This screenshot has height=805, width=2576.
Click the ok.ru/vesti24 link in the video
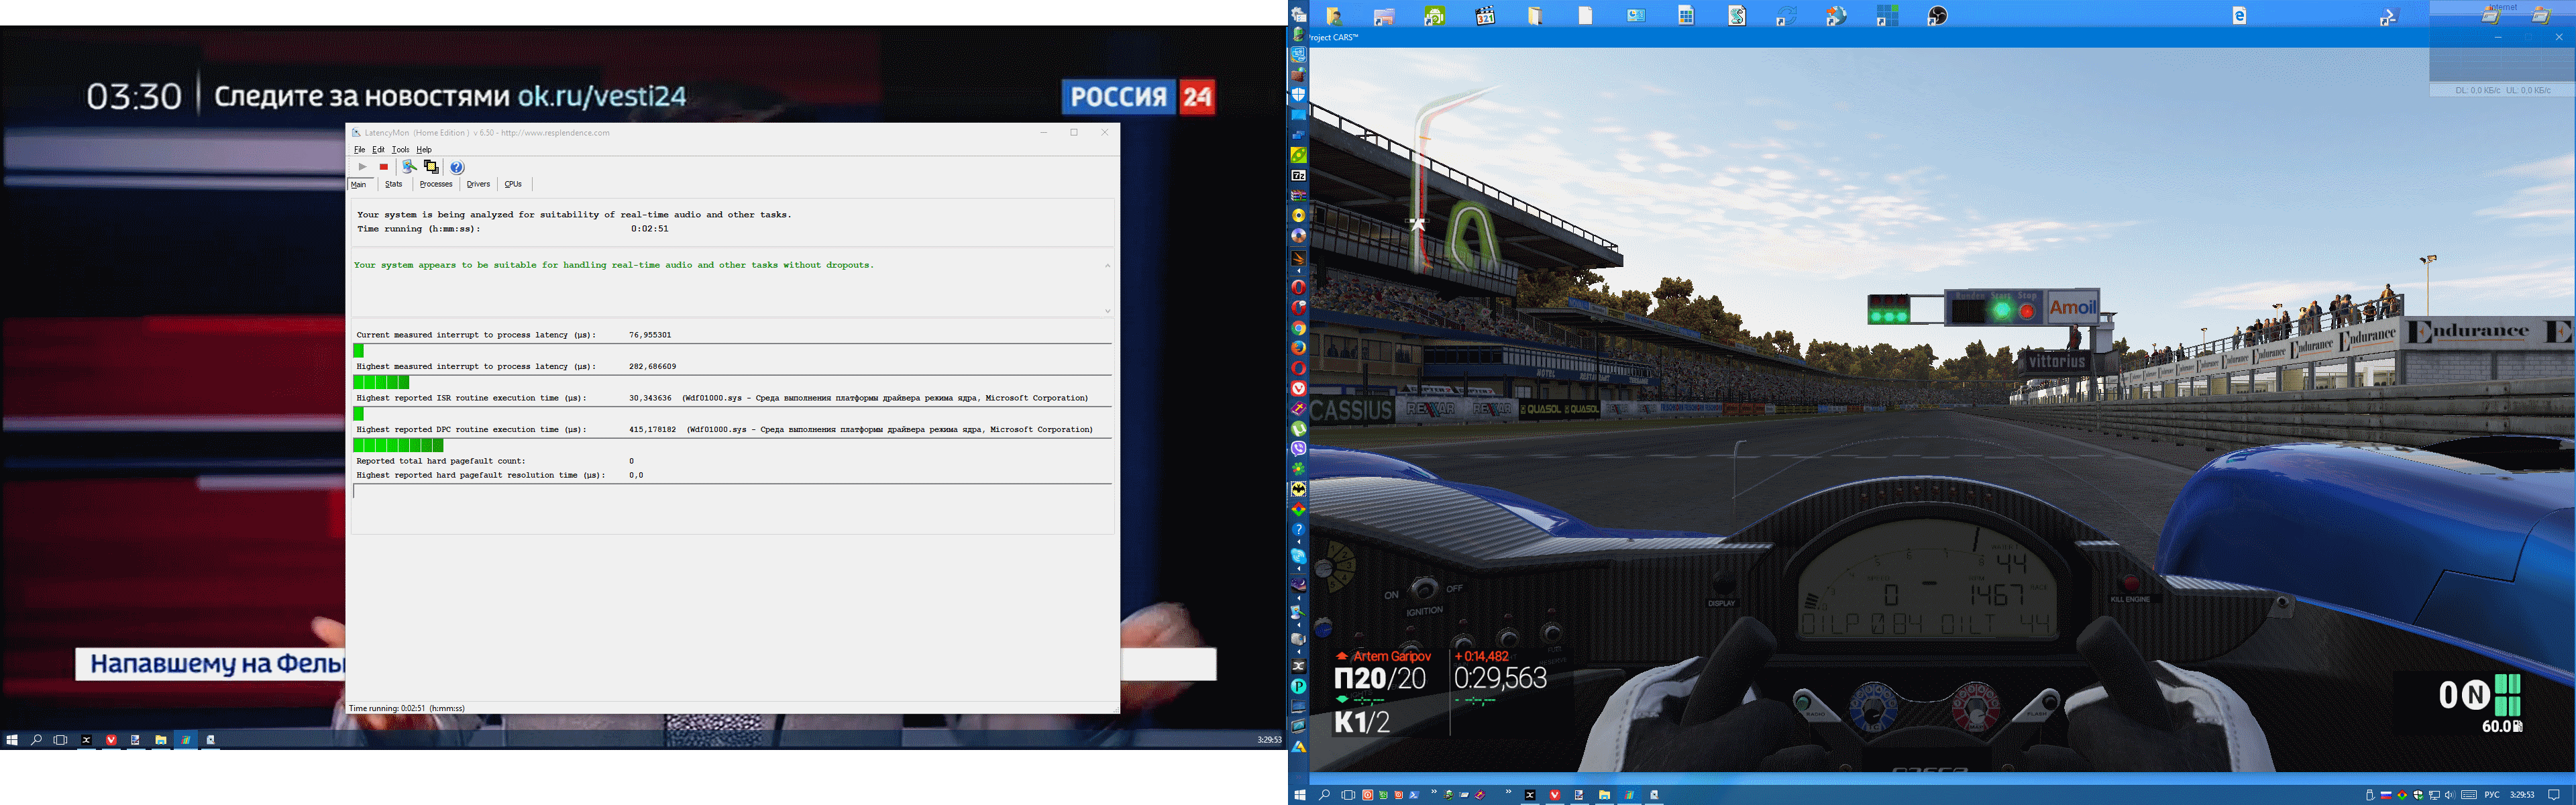click(x=601, y=96)
